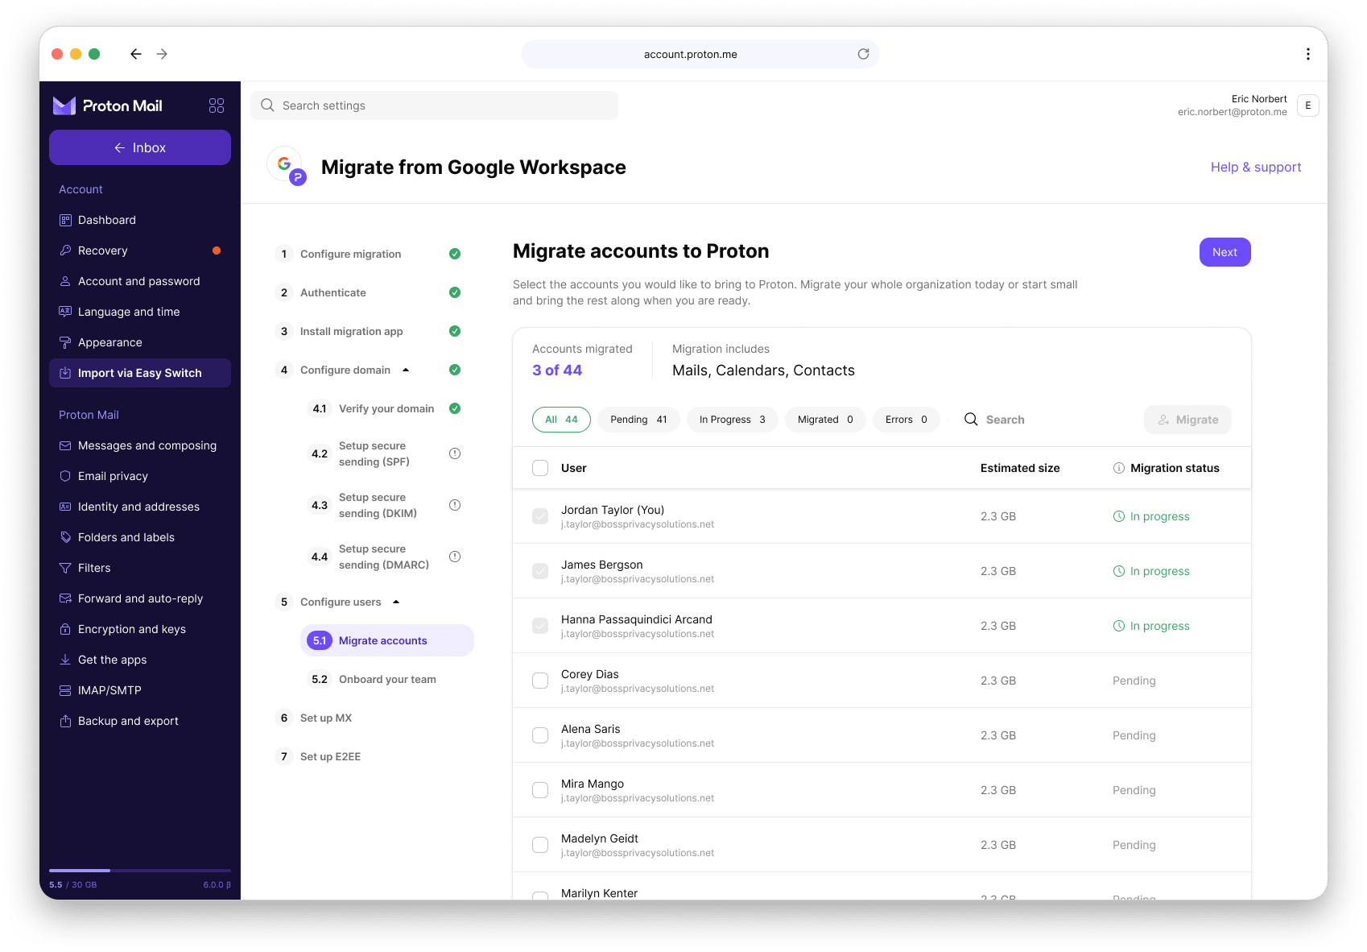Click the Estimated size column header
The image size is (1367, 952).
pyautogui.click(x=1020, y=468)
